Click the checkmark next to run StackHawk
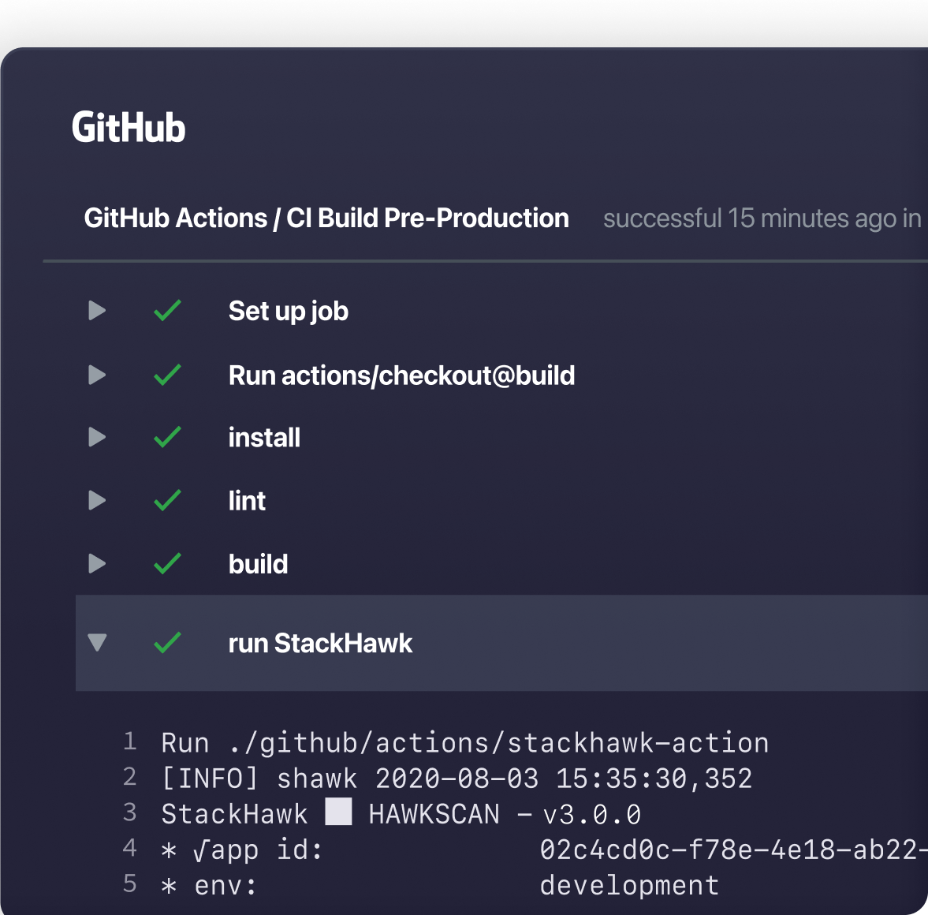 pyautogui.click(x=166, y=643)
